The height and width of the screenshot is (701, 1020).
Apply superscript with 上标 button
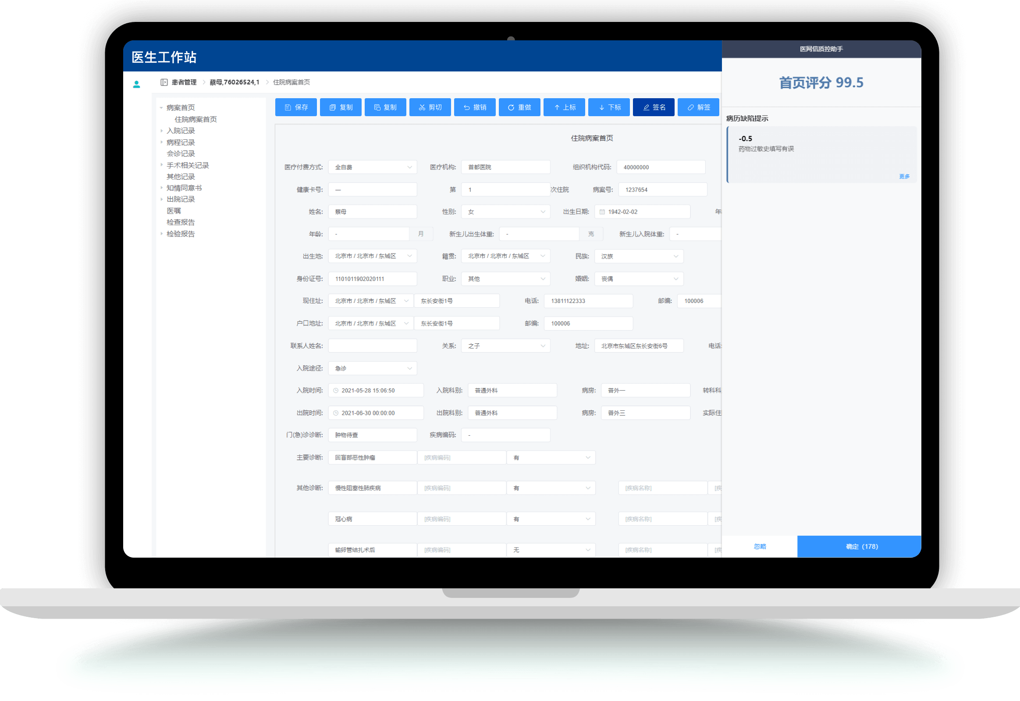click(x=564, y=107)
